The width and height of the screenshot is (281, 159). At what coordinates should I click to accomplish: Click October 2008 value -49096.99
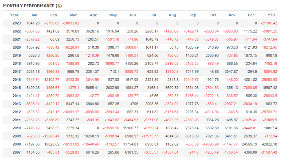coord(210,144)
